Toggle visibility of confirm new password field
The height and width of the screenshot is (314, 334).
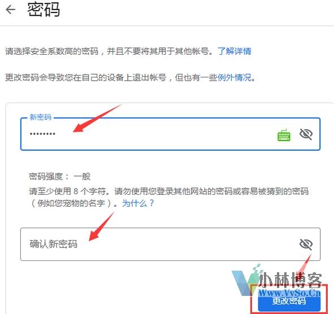coord(306,244)
